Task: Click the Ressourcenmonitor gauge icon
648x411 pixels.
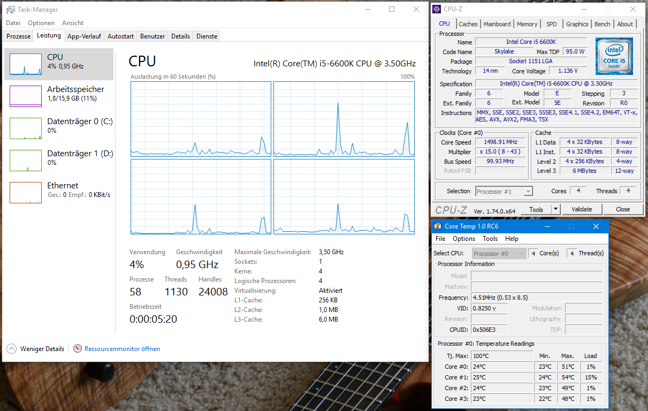Action: click(78, 348)
